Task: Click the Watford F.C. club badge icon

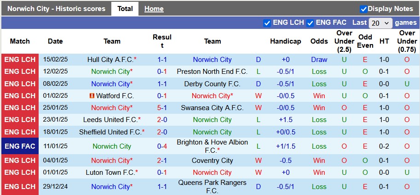Action: (x=92, y=96)
